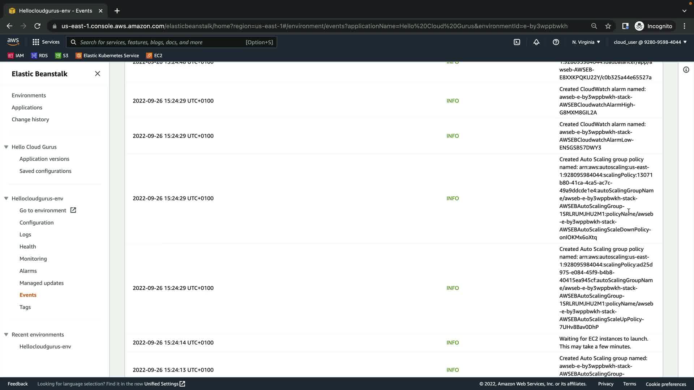Screen dimensions: 694x390
Task: Open the AWS support help icon
Action: point(556,42)
